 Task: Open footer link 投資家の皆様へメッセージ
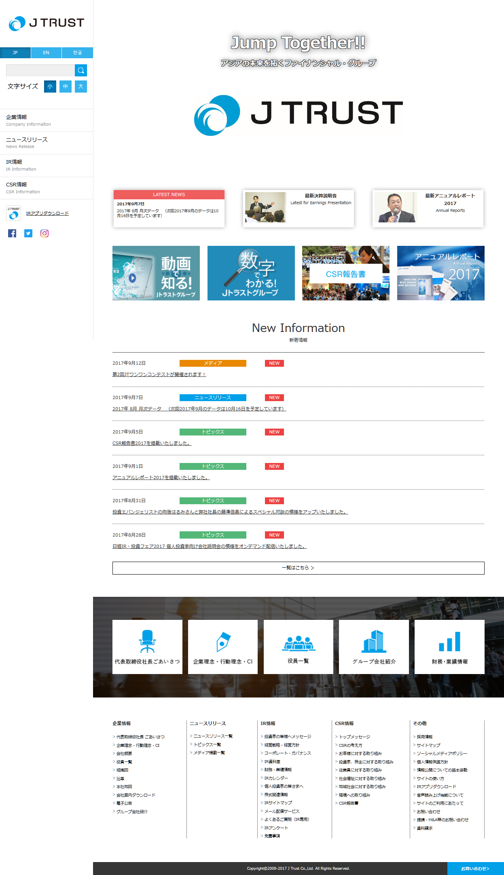tap(288, 736)
